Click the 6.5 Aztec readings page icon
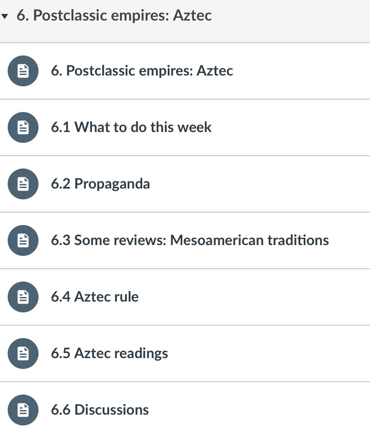 click(23, 353)
